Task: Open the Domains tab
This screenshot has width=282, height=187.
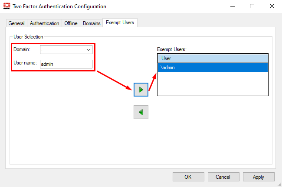Action: 92,23
